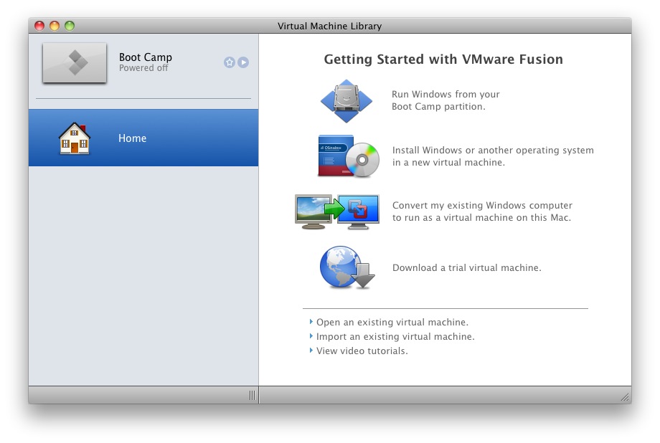Zoom window with the green button
660x443 pixels.
(x=70, y=26)
